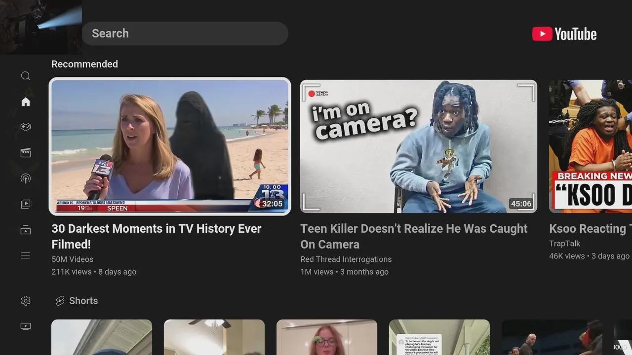Open search from the sidebar magnifier icon
Image resolution: width=632 pixels, height=355 pixels.
(26, 76)
